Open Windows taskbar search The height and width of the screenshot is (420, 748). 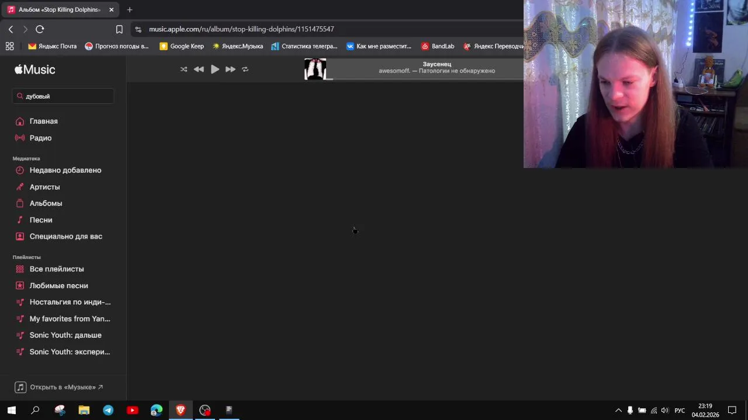click(35, 410)
